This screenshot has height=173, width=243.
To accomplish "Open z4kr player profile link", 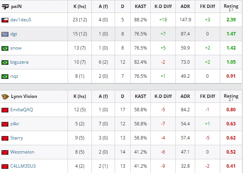I will point(15,124).
